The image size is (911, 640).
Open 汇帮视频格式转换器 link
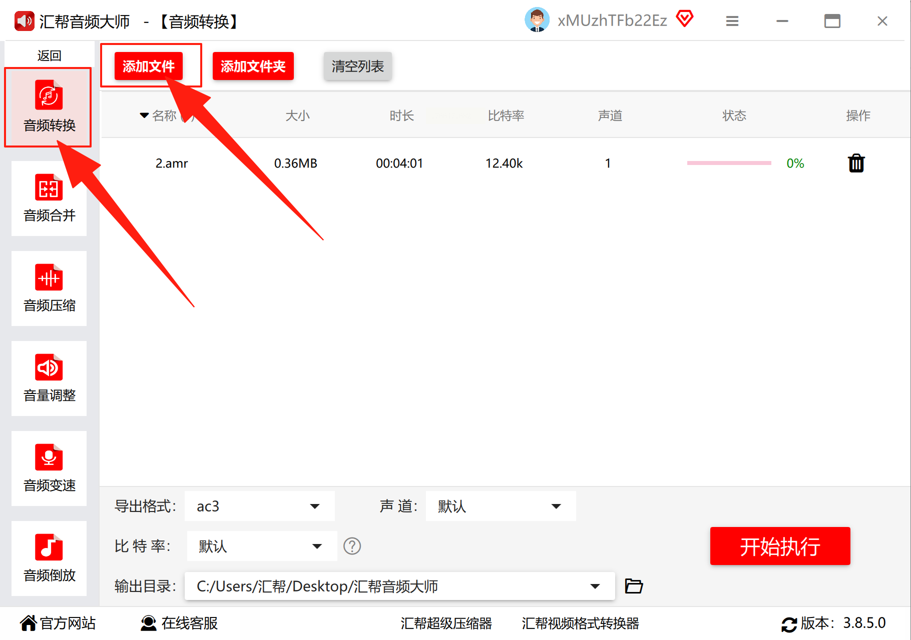581,623
